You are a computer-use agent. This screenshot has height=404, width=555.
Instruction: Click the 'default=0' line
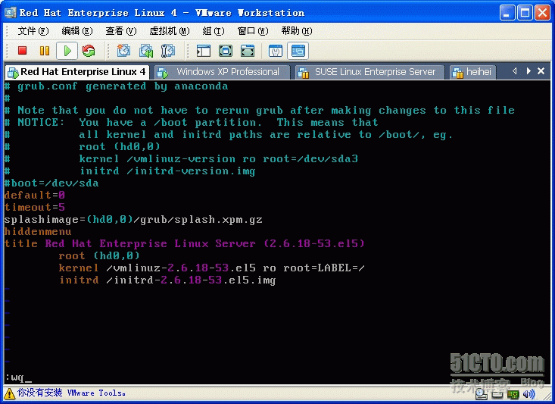[35, 196]
